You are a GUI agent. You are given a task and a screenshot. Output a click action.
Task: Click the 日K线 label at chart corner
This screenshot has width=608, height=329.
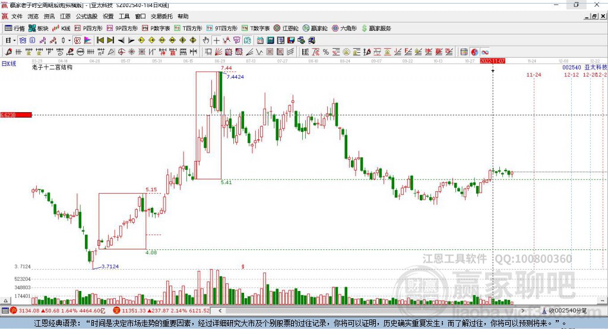8,63
